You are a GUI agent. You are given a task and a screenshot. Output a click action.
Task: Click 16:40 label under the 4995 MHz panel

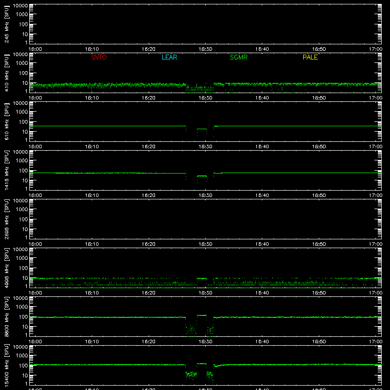tap(262, 293)
